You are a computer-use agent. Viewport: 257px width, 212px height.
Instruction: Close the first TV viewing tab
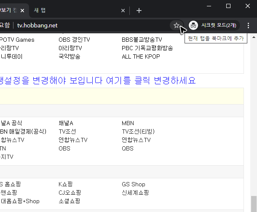(x=22, y=11)
